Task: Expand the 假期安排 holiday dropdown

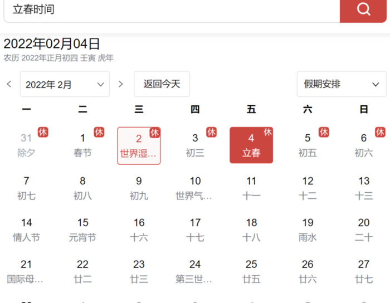Action: 342,84
